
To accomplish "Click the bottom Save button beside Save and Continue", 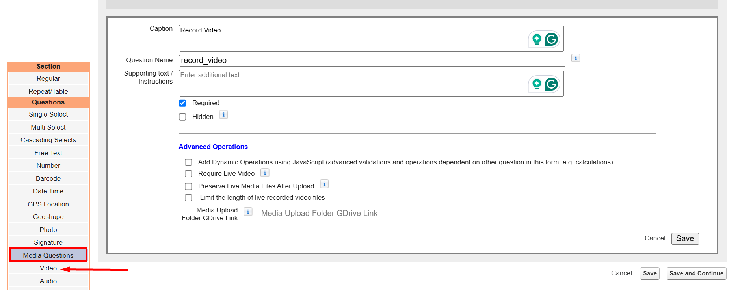I will tap(650, 273).
